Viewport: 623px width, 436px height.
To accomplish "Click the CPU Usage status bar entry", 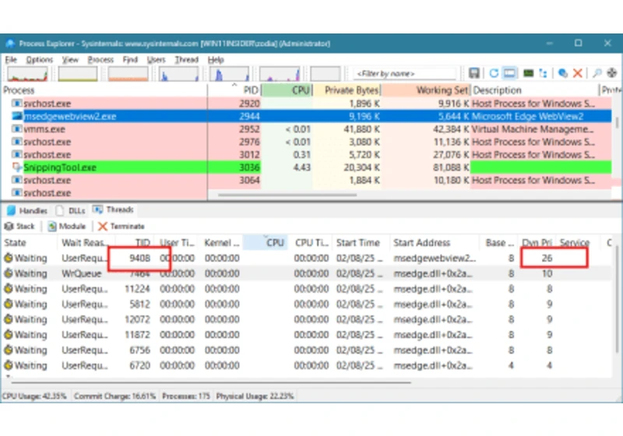I will pyautogui.click(x=34, y=396).
